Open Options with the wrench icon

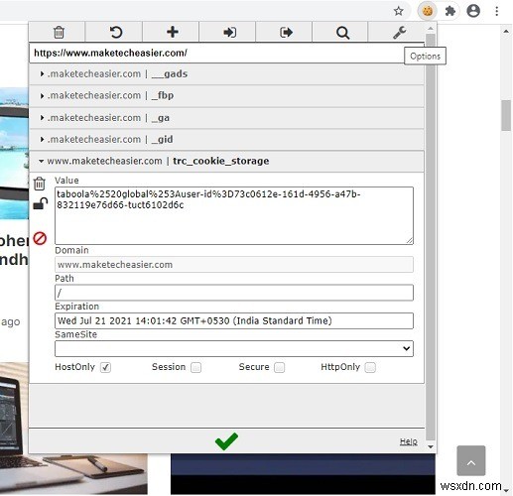click(399, 33)
